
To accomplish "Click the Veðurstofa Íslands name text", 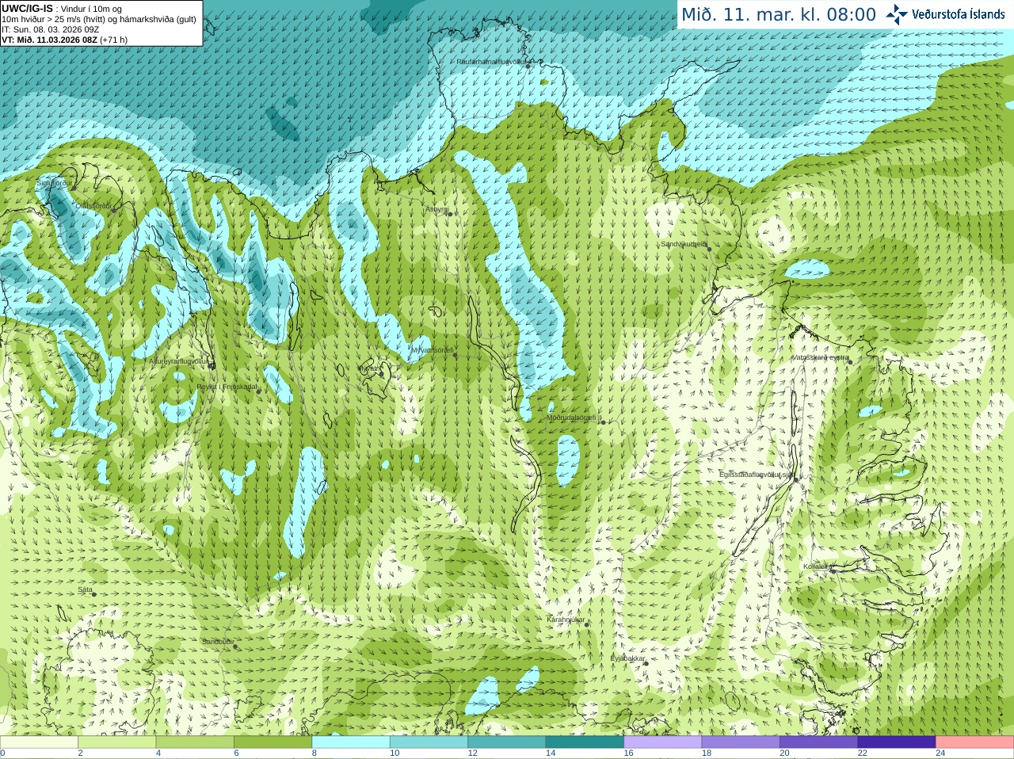I will [958, 14].
